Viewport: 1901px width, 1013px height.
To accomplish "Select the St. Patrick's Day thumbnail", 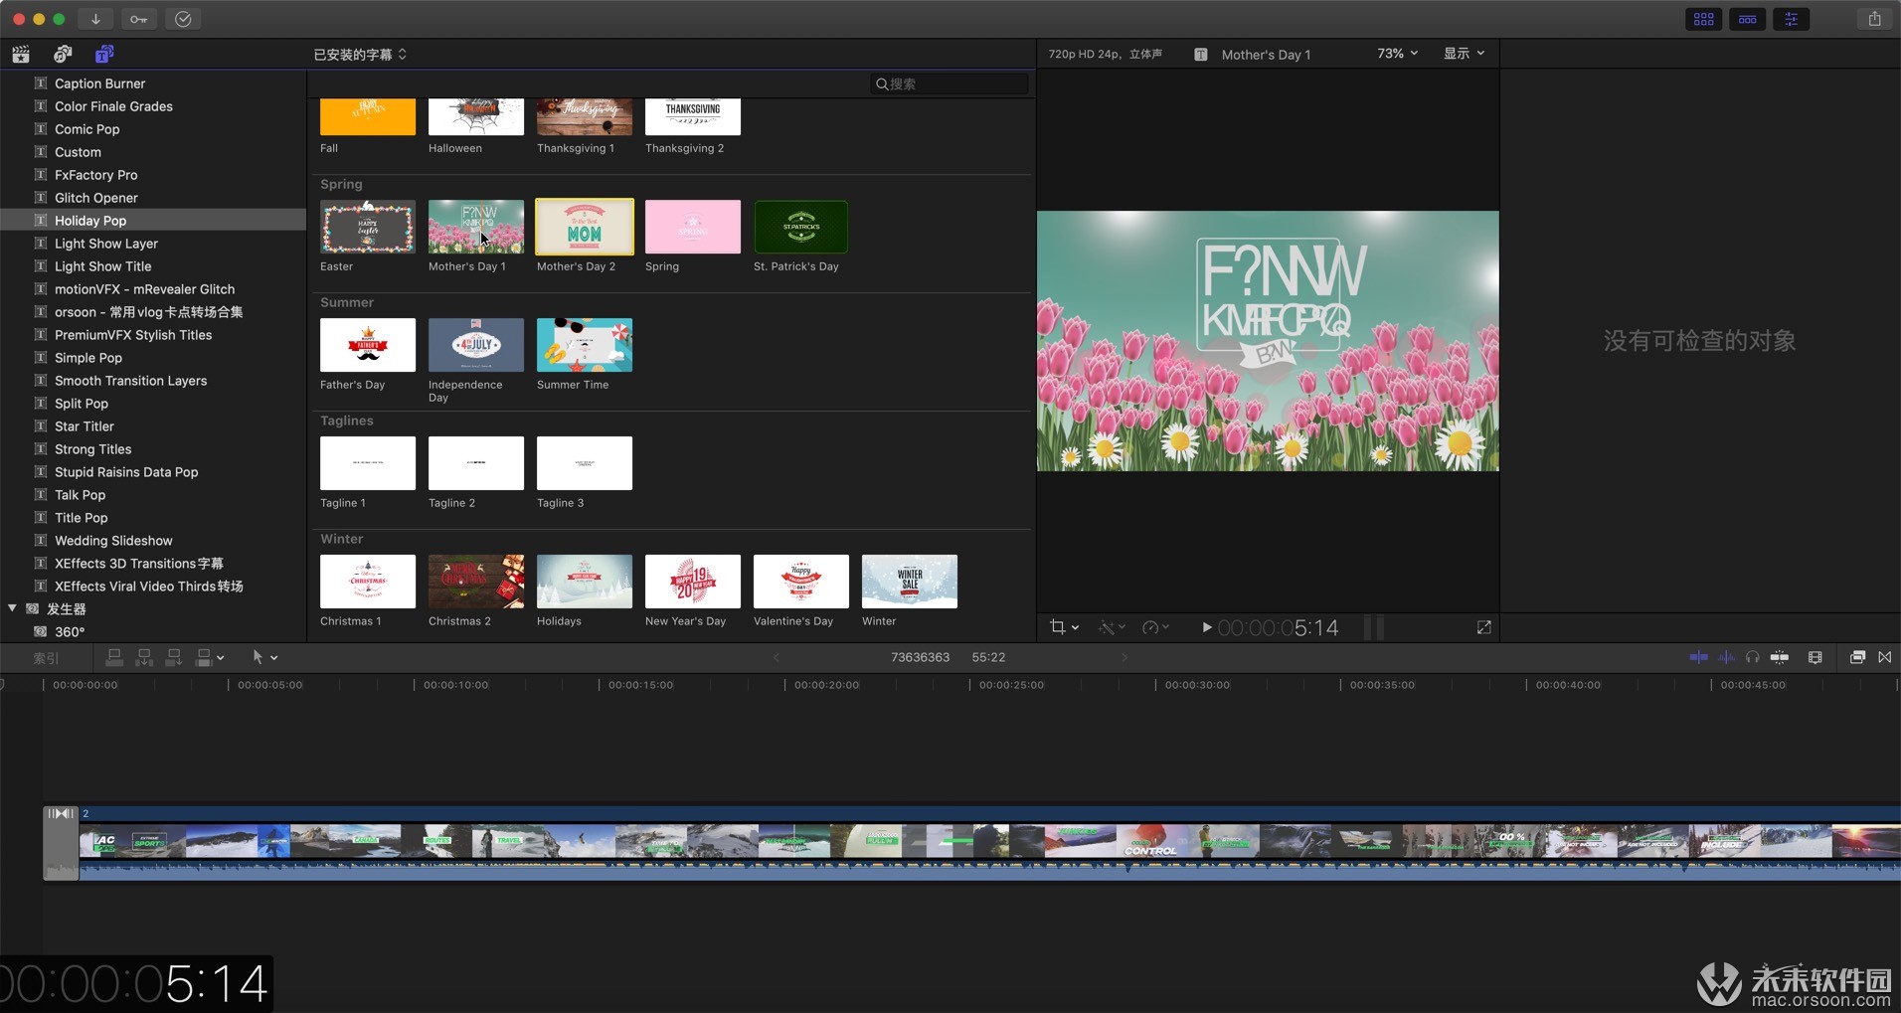I will pyautogui.click(x=801, y=227).
